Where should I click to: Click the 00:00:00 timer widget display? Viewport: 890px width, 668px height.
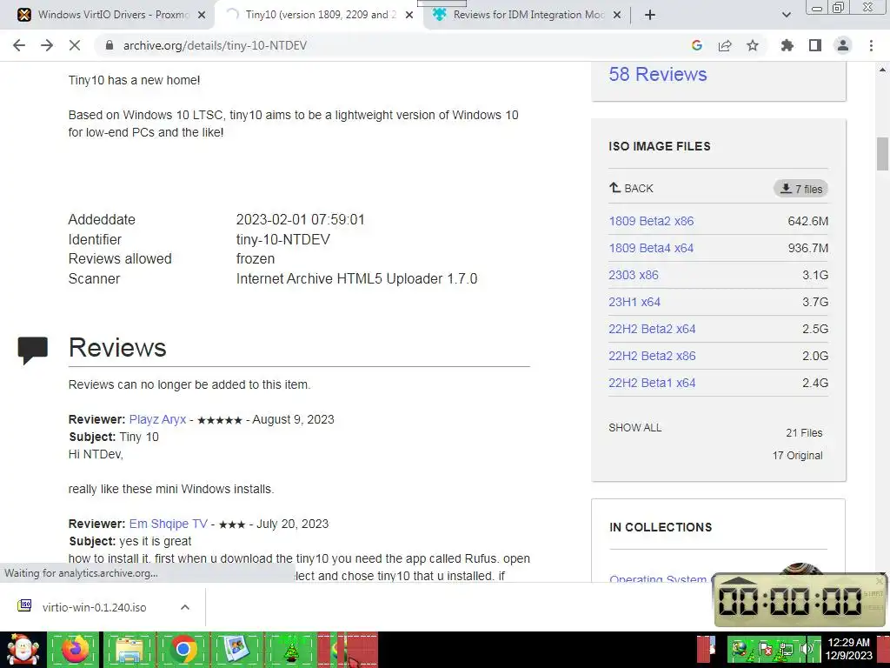point(789,601)
